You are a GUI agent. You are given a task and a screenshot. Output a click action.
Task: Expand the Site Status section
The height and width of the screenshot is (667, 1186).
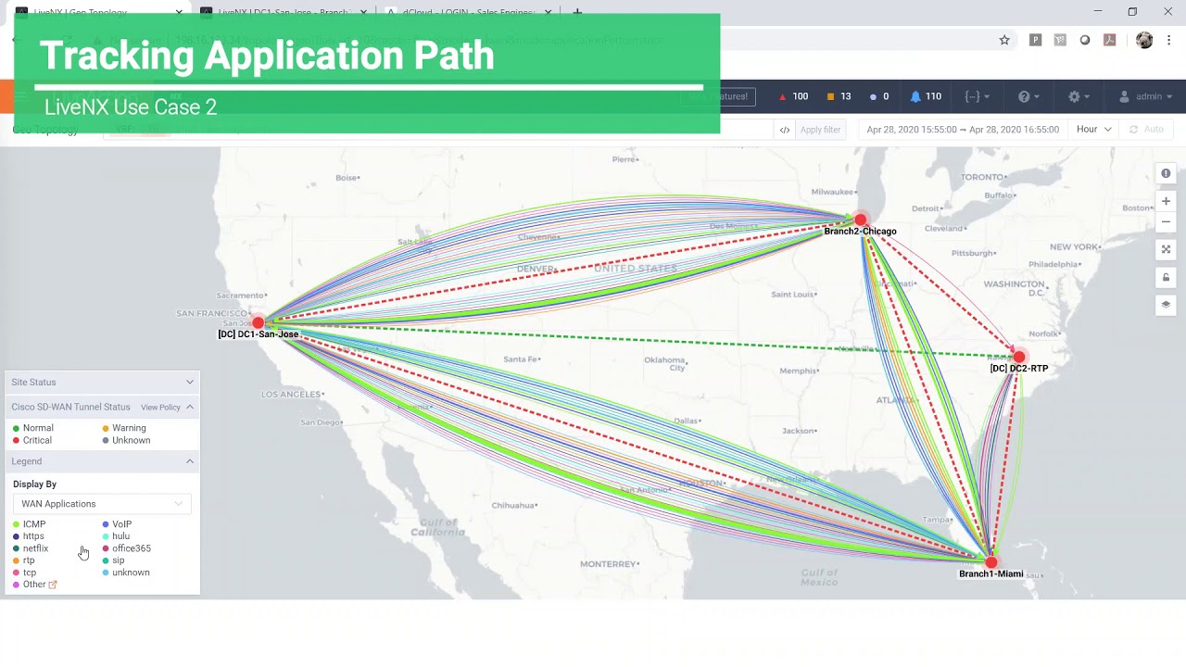click(102, 382)
